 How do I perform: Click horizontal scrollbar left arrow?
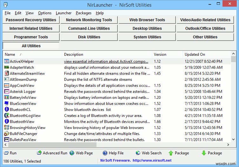click(x=5, y=145)
